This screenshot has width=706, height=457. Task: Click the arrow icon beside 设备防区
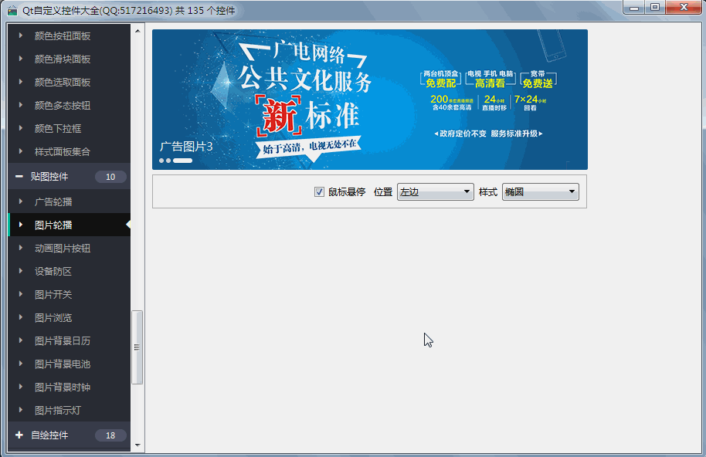click(x=22, y=272)
